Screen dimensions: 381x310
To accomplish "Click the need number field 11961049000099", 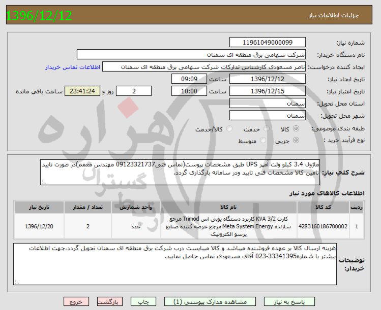I will pos(267,43).
